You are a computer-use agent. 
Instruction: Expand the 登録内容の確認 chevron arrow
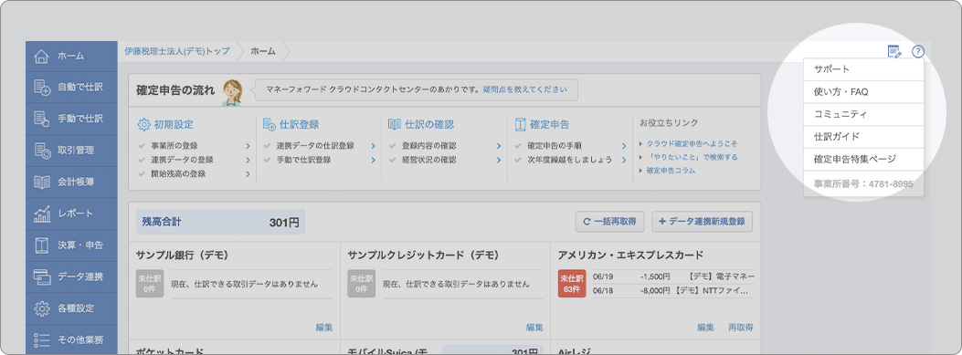click(x=499, y=146)
